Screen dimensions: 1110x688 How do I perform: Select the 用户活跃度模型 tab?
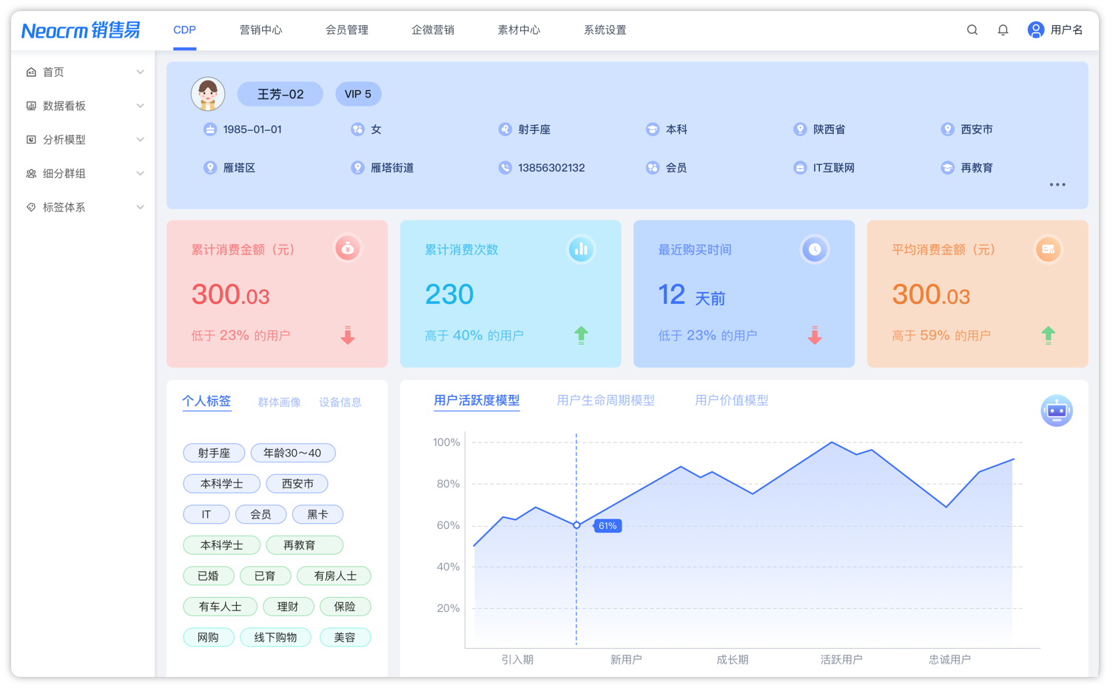point(477,400)
